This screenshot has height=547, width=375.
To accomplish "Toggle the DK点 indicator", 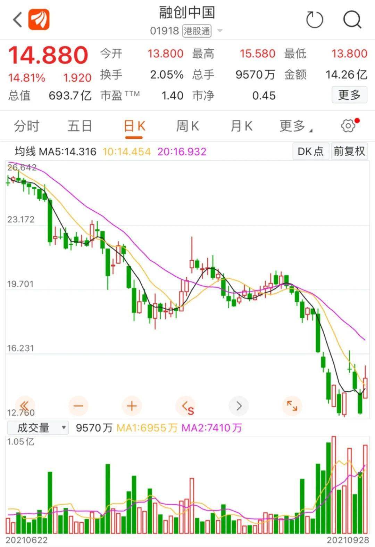I will [310, 151].
